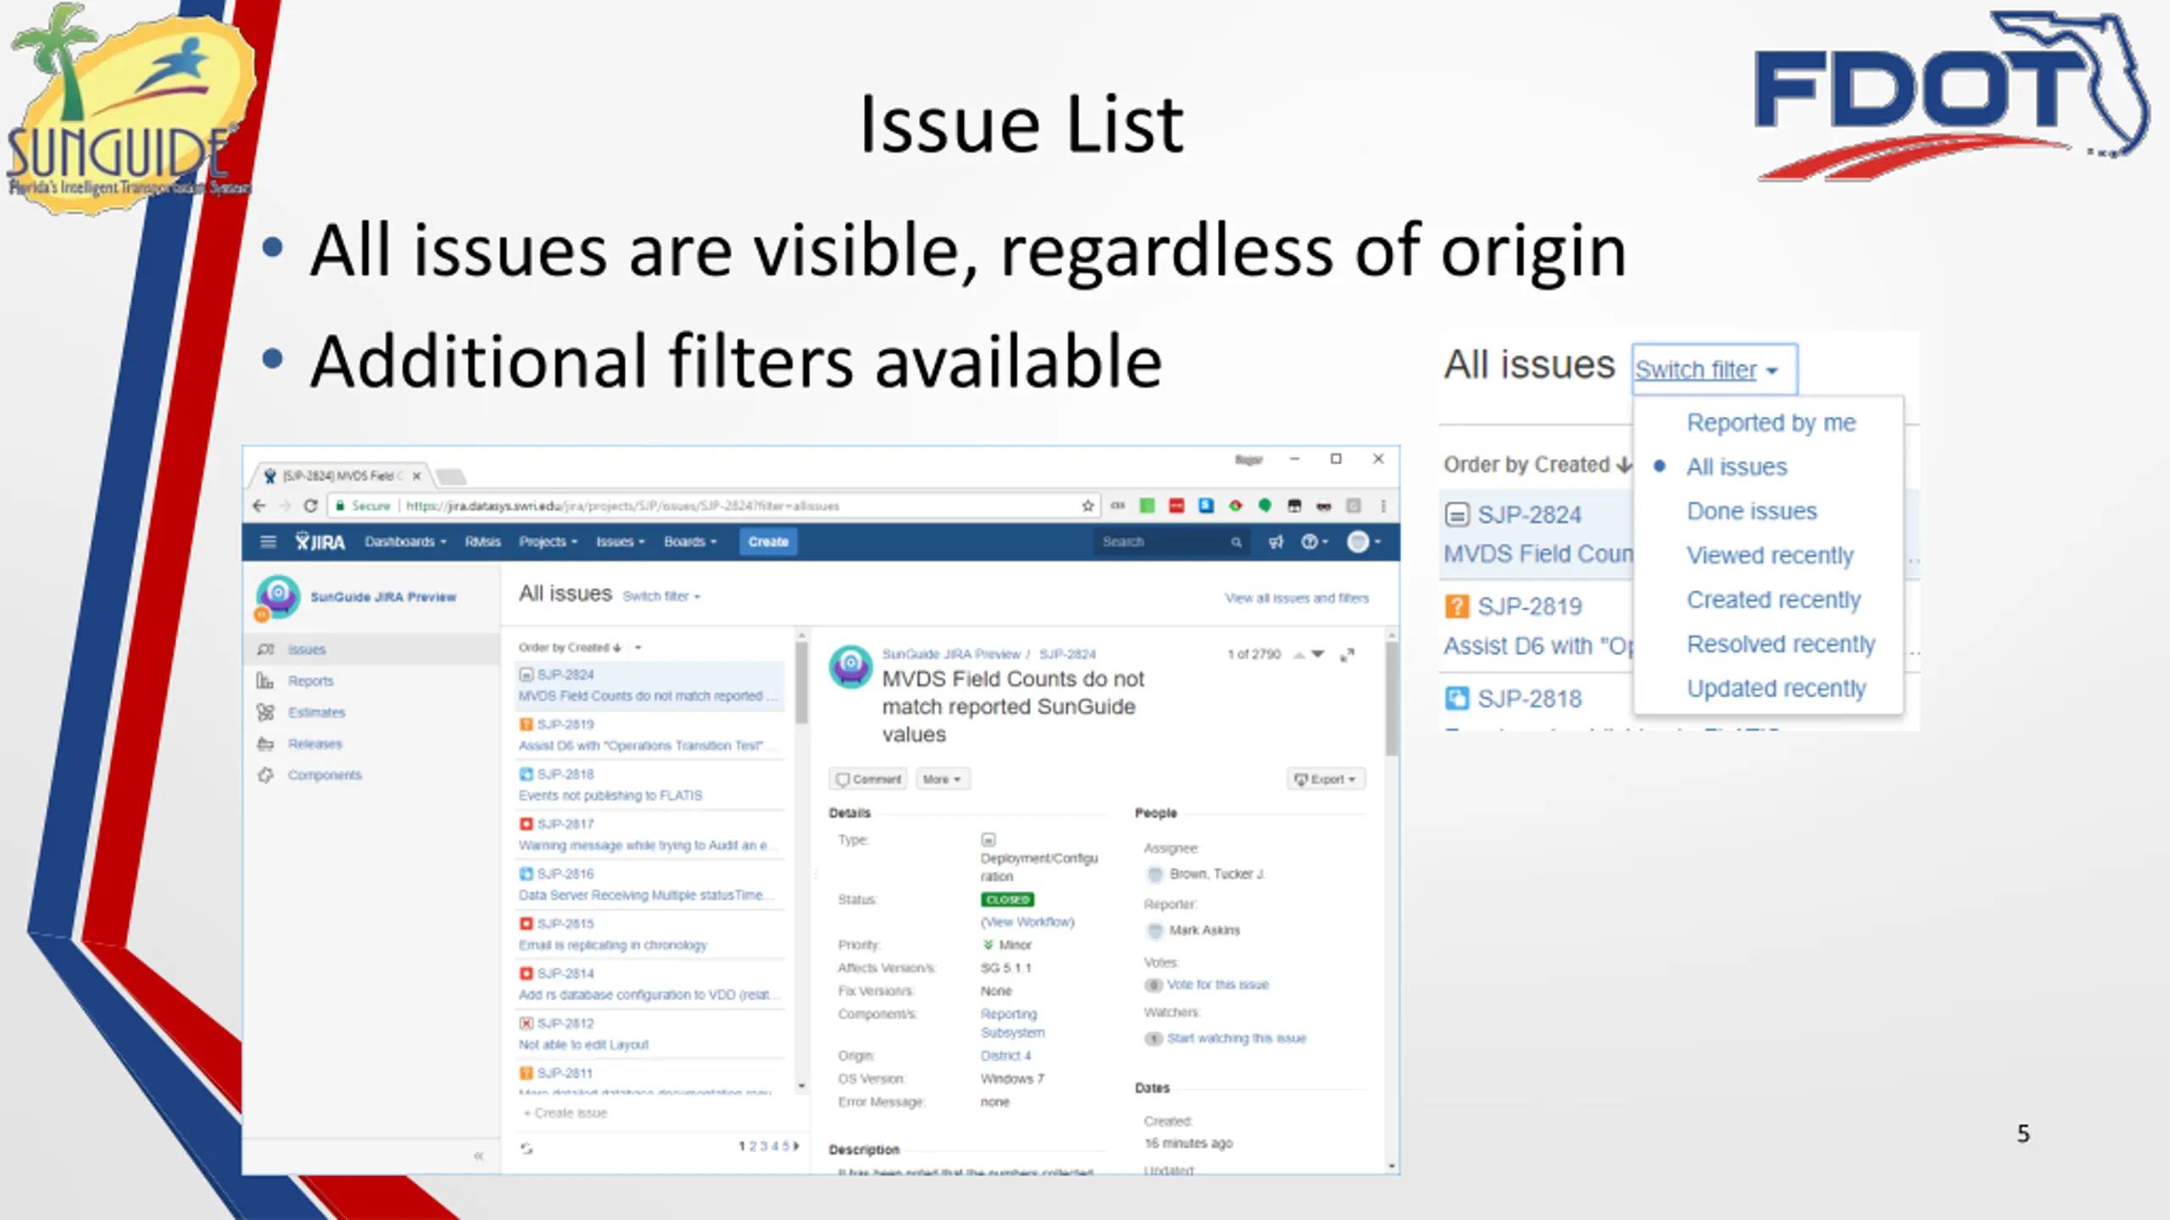Click Create issue at list bottom
2170x1220 pixels.
(565, 1113)
